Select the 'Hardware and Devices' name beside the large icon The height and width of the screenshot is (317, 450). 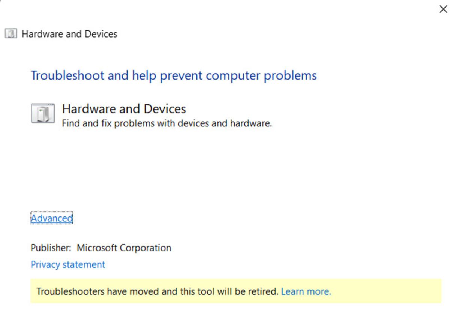pos(124,109)
